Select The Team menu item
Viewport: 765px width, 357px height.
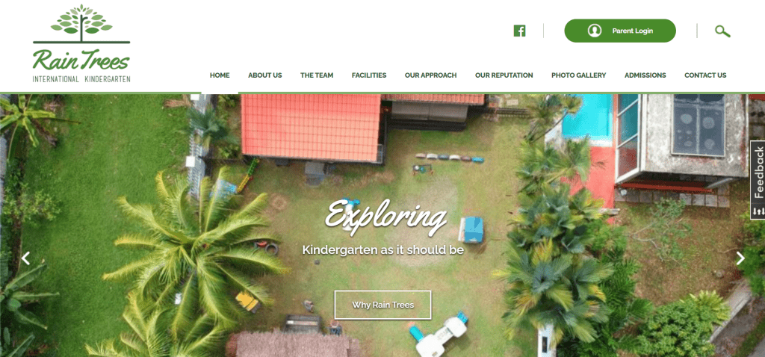coord(317,75)
